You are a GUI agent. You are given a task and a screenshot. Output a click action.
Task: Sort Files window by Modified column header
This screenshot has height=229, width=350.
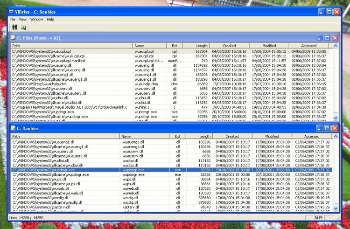point(269,46)
